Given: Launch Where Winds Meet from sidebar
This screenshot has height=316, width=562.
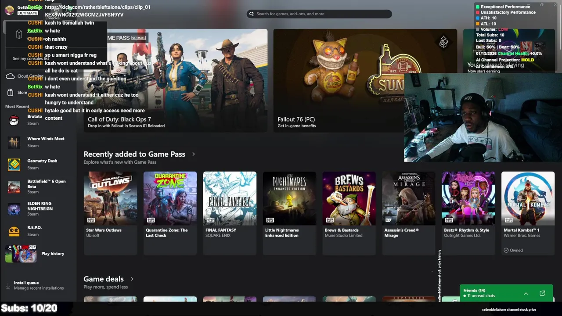Looking at the screenshot, I should tap(39, 142).
